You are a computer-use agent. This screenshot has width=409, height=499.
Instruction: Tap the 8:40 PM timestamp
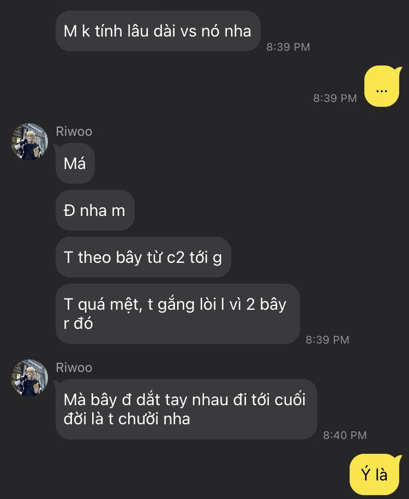point(345,435)
